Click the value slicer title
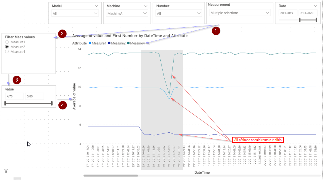 tap(9, 89)
